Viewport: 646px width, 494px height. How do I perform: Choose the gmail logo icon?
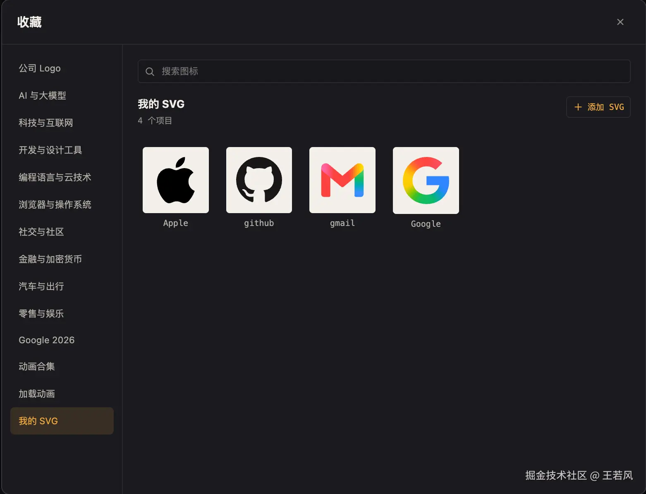[342, 180]
